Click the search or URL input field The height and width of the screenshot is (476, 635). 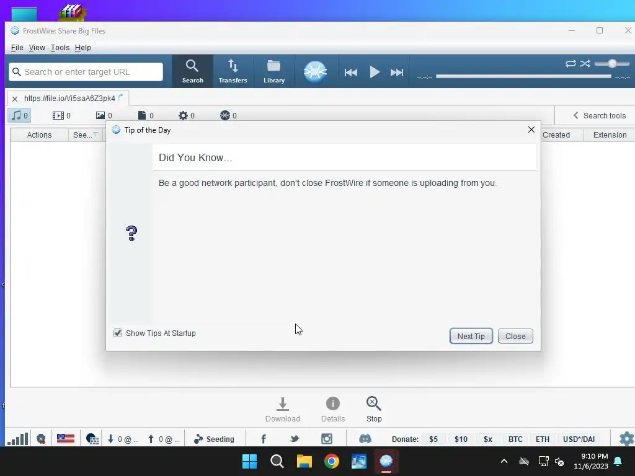coord(86,72)
